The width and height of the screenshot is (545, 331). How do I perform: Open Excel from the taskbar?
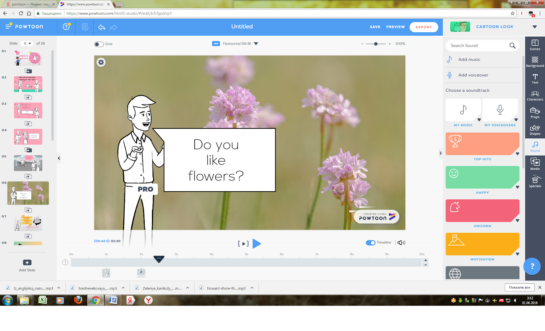click(x=43, y=300)
